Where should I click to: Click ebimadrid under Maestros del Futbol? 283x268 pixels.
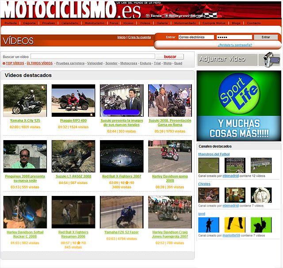coord(230,176)
